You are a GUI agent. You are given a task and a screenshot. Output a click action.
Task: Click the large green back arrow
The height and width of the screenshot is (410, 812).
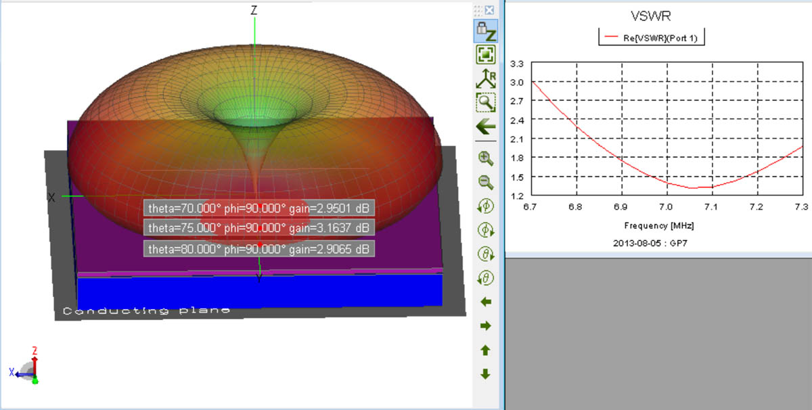pos(486,127)
